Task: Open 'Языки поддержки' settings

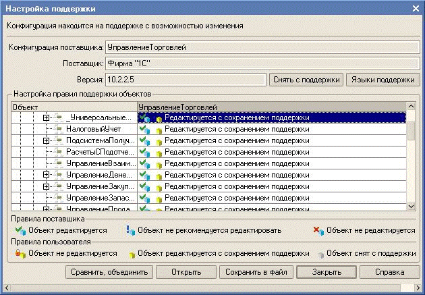Action: pyautogui.click(x=381, y=80)
